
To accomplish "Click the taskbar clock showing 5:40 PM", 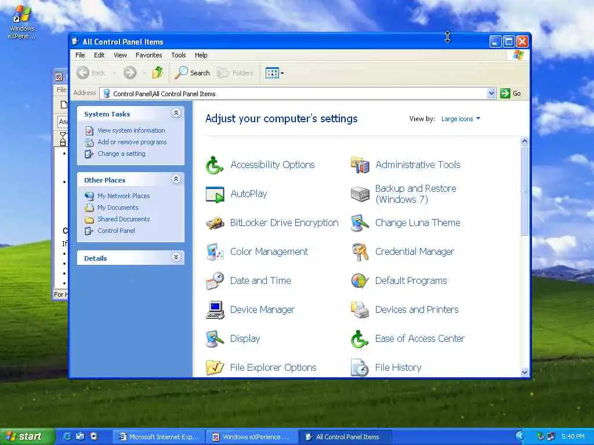I will click(x=573, y=437).
